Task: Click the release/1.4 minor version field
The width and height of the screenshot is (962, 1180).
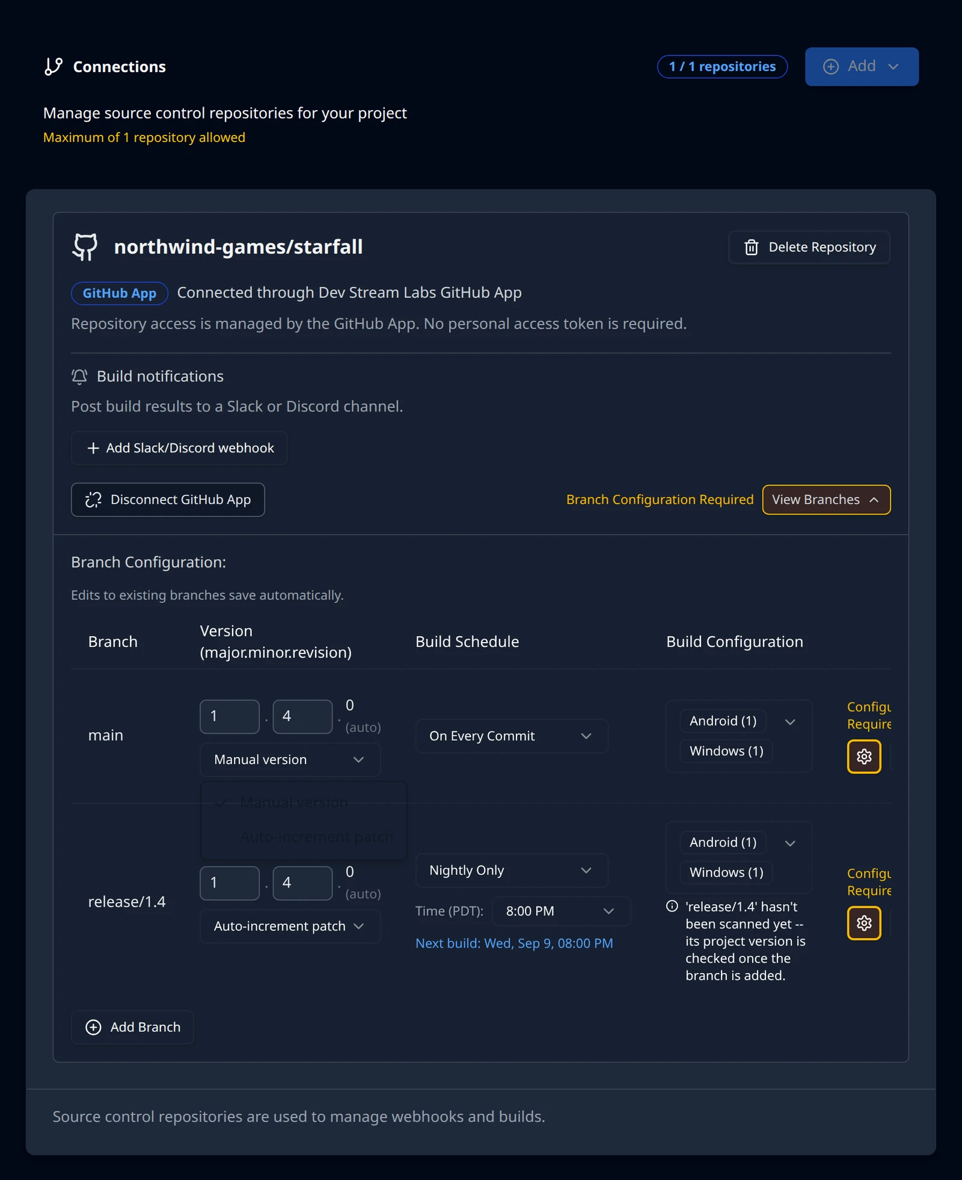Action: [x=302, y=883]
